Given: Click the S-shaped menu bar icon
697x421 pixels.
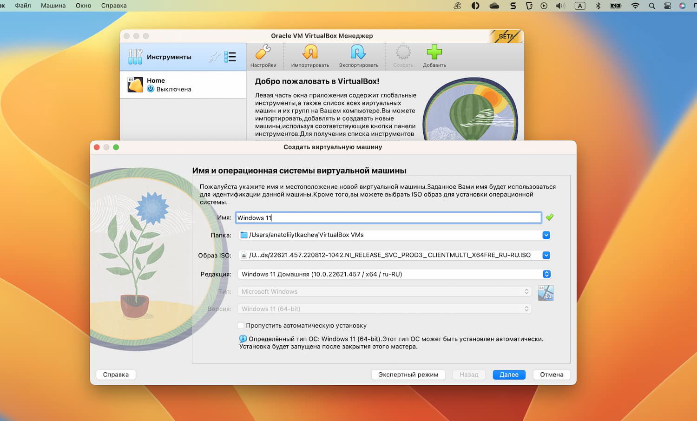Looking at the screenshot, I should 513,6.
